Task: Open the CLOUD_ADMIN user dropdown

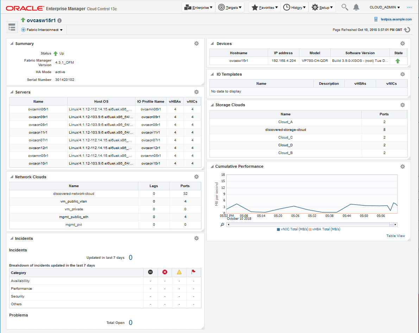Action: tap(385, 7)
